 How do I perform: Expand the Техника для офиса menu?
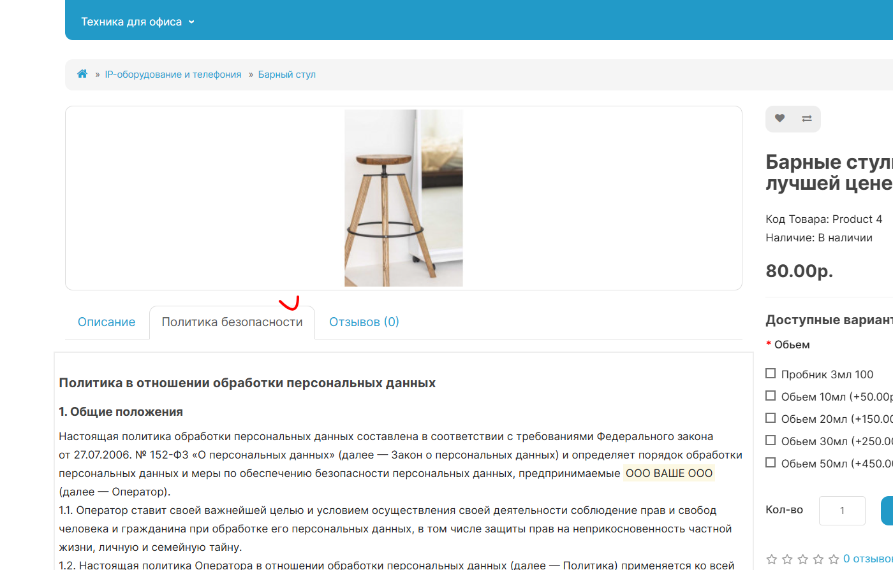point(137,22)
